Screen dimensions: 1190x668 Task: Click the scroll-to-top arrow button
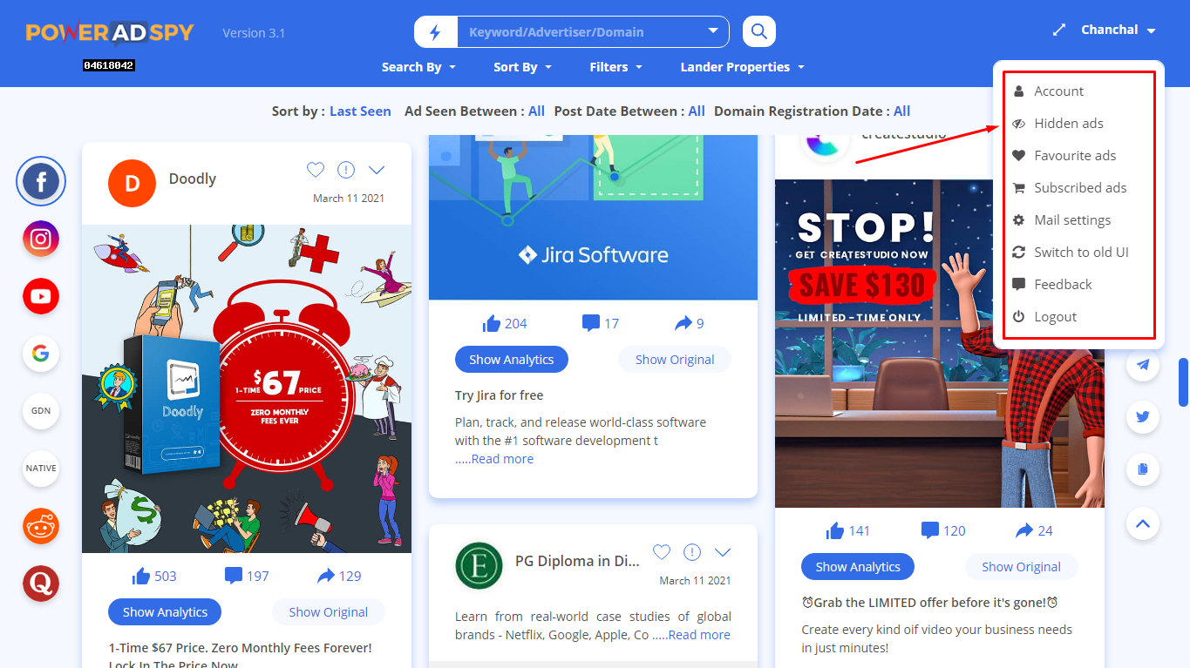click(x=1143, y=523)
